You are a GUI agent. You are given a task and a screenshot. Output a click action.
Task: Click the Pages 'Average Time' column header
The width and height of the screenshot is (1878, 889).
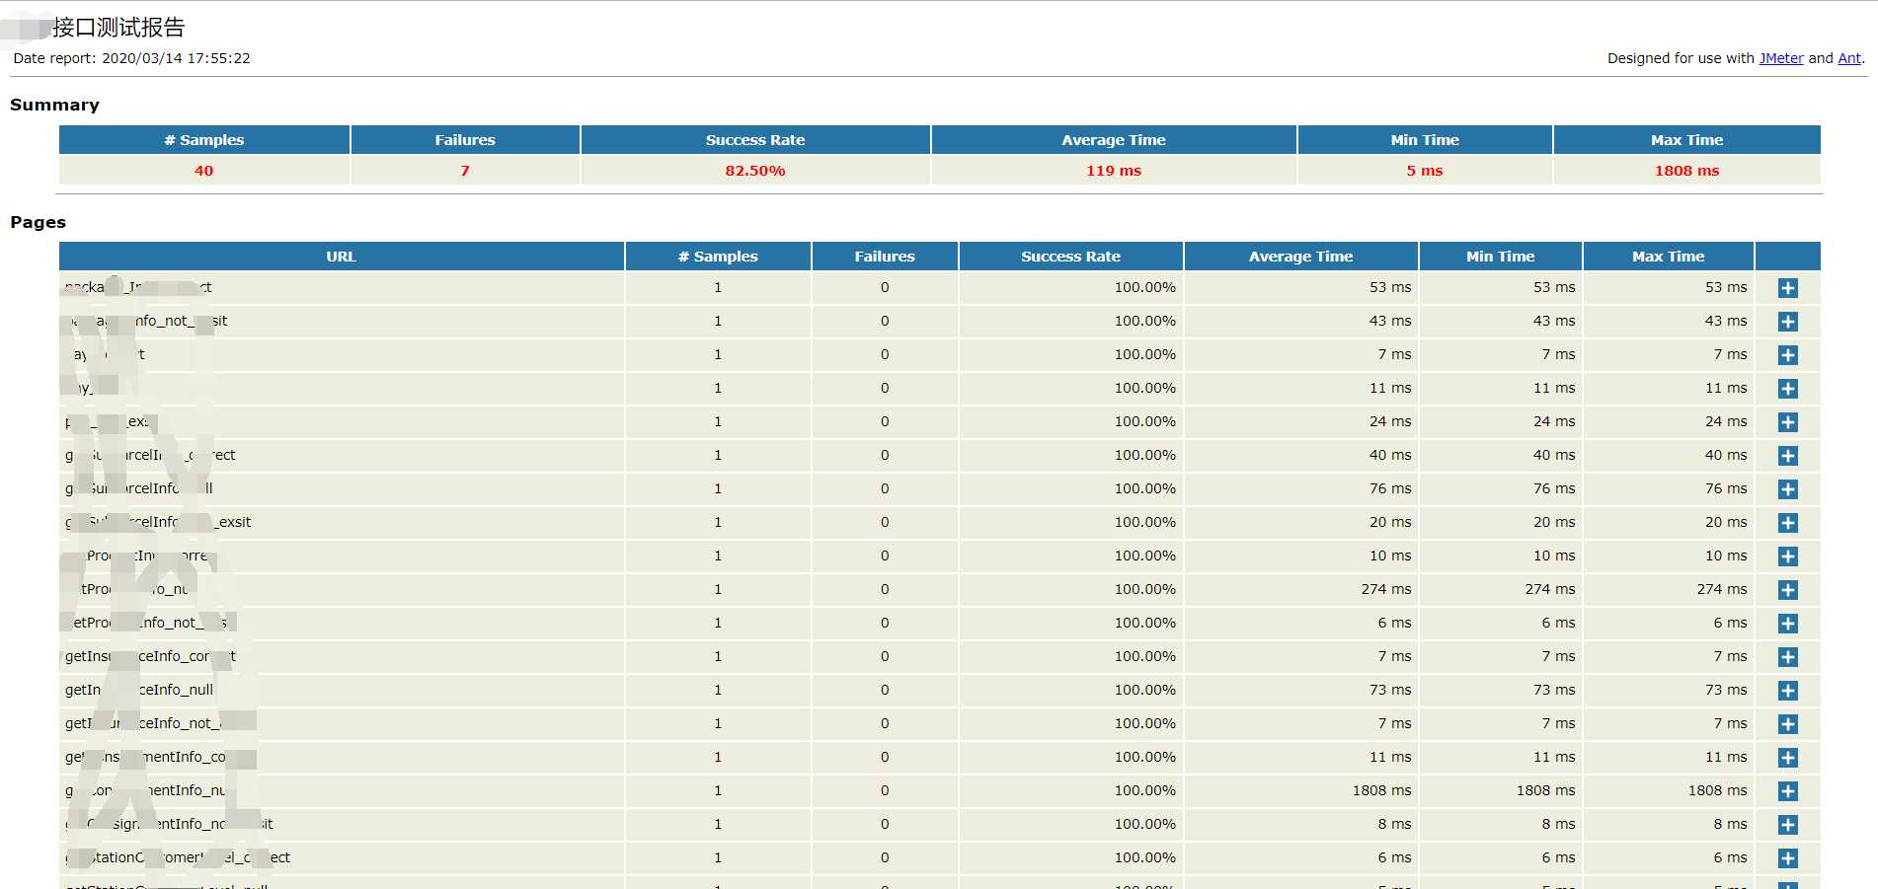pyautogui.click(x=1301, y=257)
